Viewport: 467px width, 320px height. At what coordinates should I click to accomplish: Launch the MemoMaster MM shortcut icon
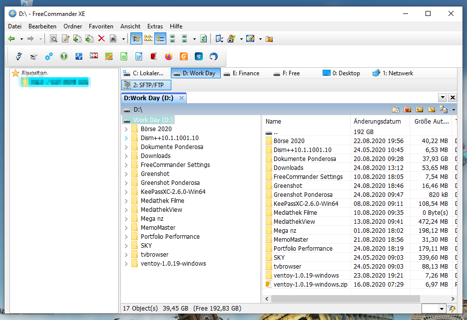(x=94, y=56)
